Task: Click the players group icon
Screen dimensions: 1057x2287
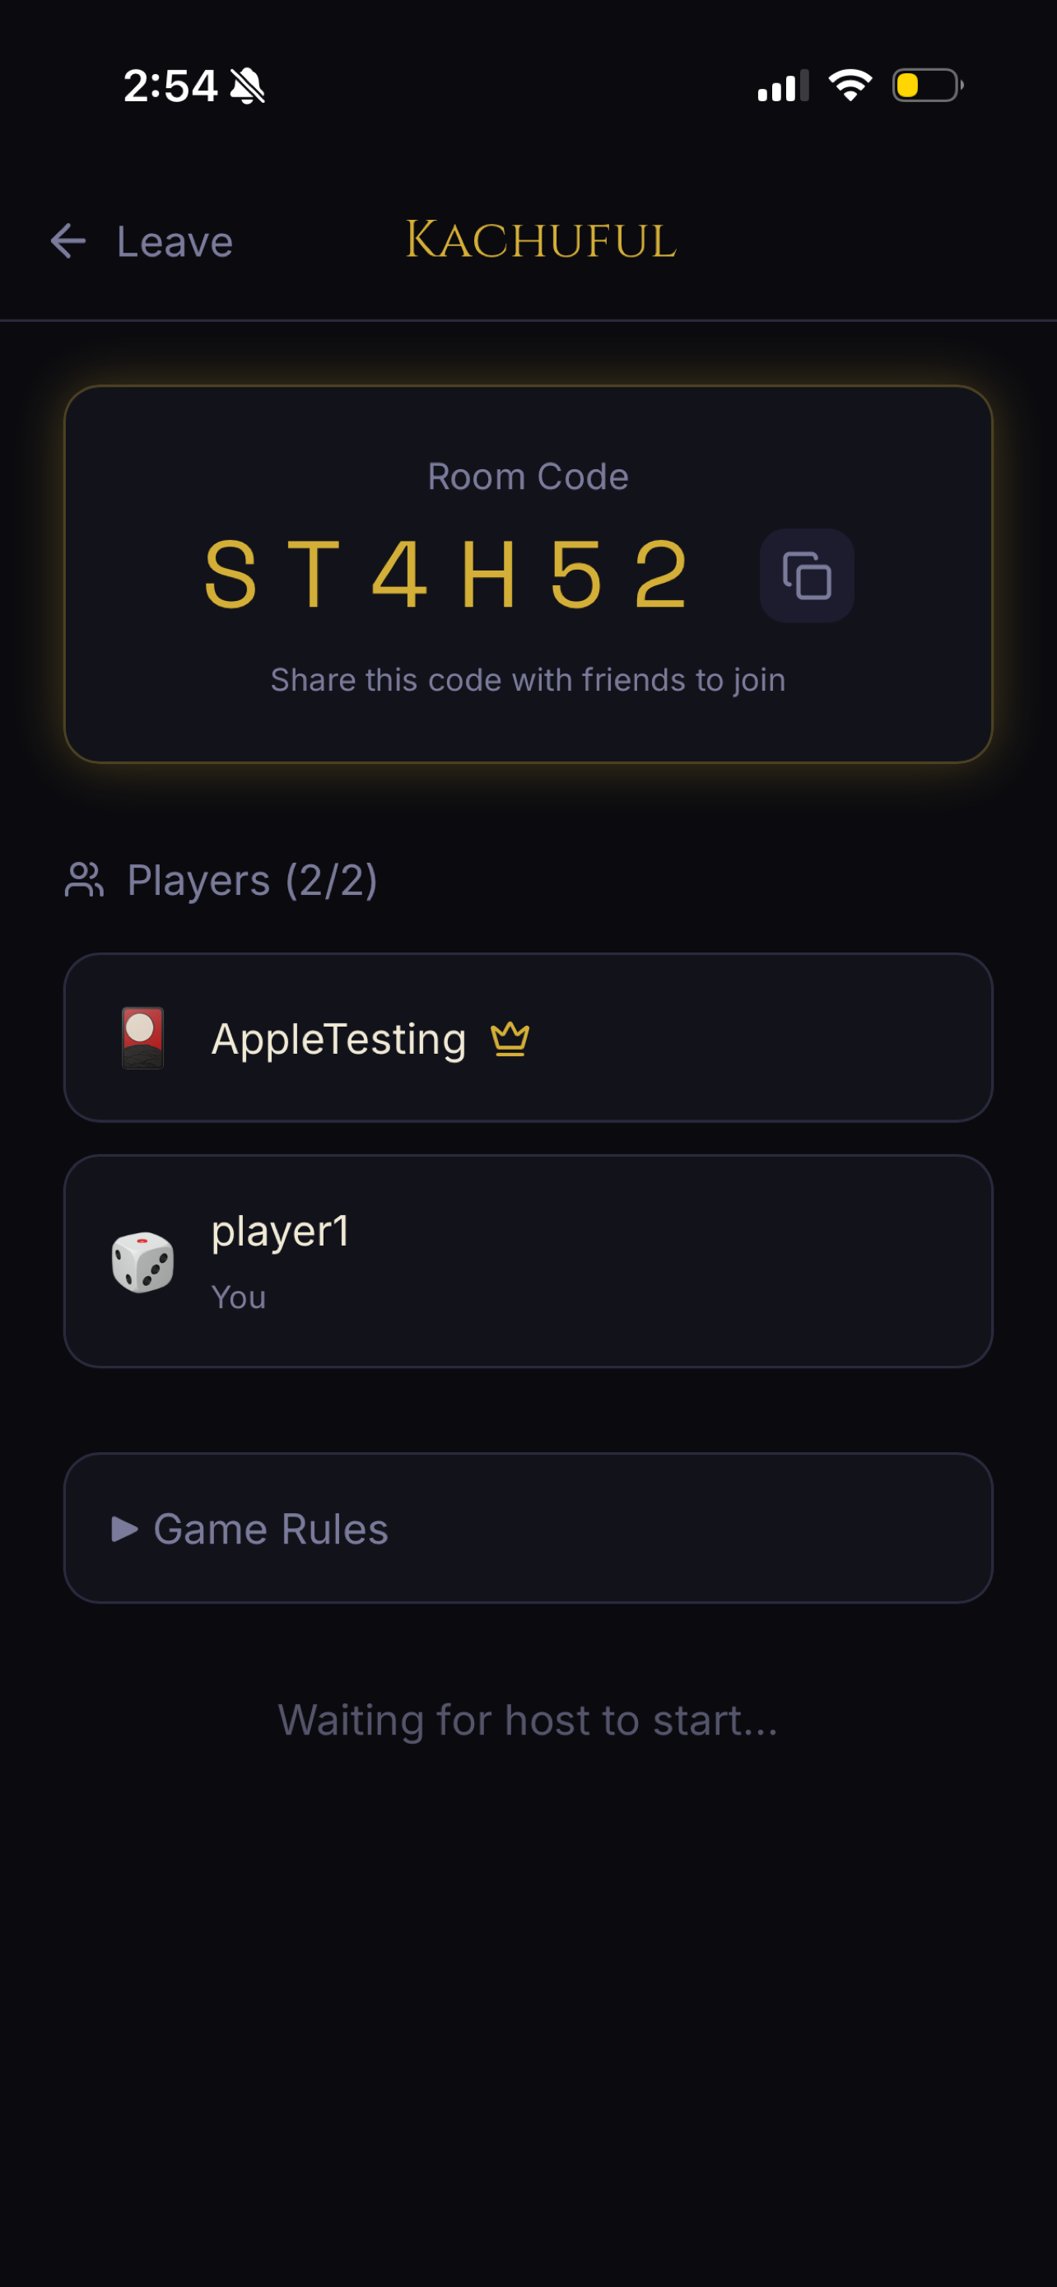Action: click(x=84, y=881)
